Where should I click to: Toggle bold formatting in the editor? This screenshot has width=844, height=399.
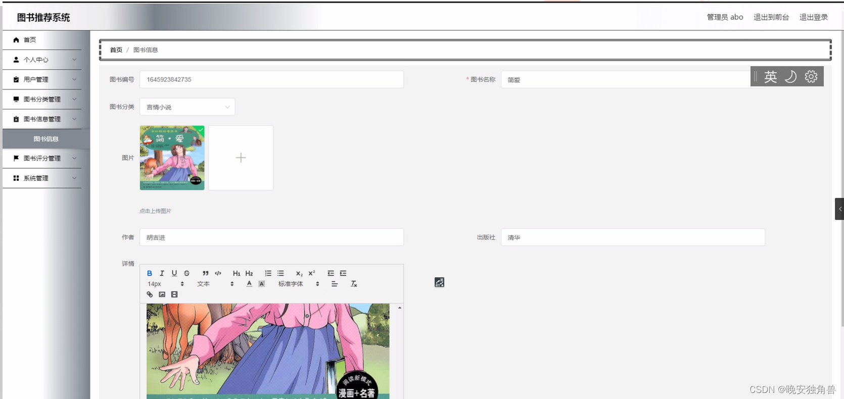(x=150, y=273)
